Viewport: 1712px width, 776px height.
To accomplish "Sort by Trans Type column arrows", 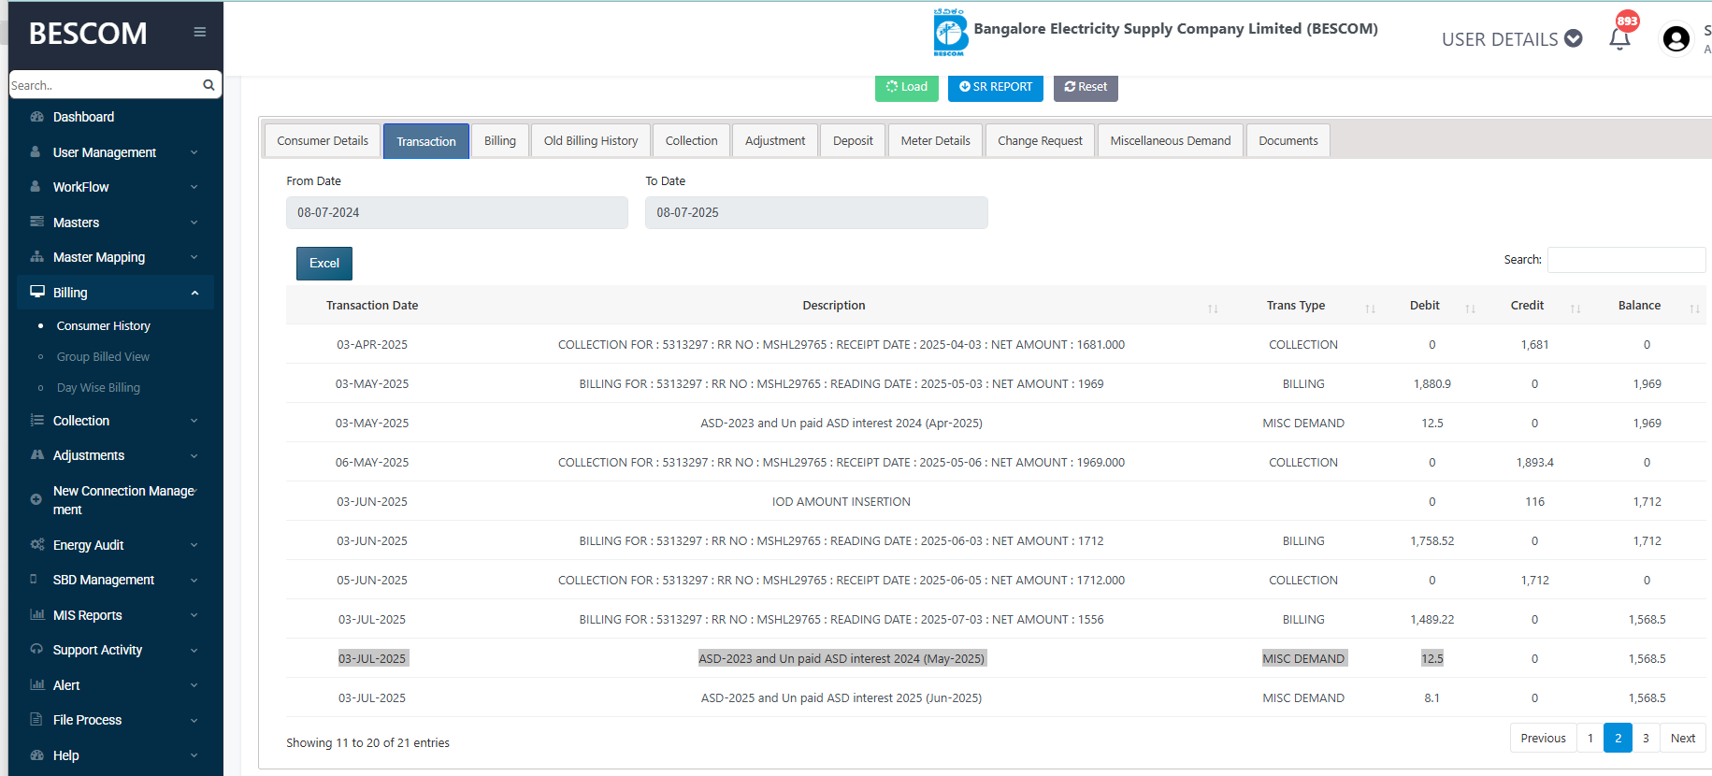I will coord(1370,309).
